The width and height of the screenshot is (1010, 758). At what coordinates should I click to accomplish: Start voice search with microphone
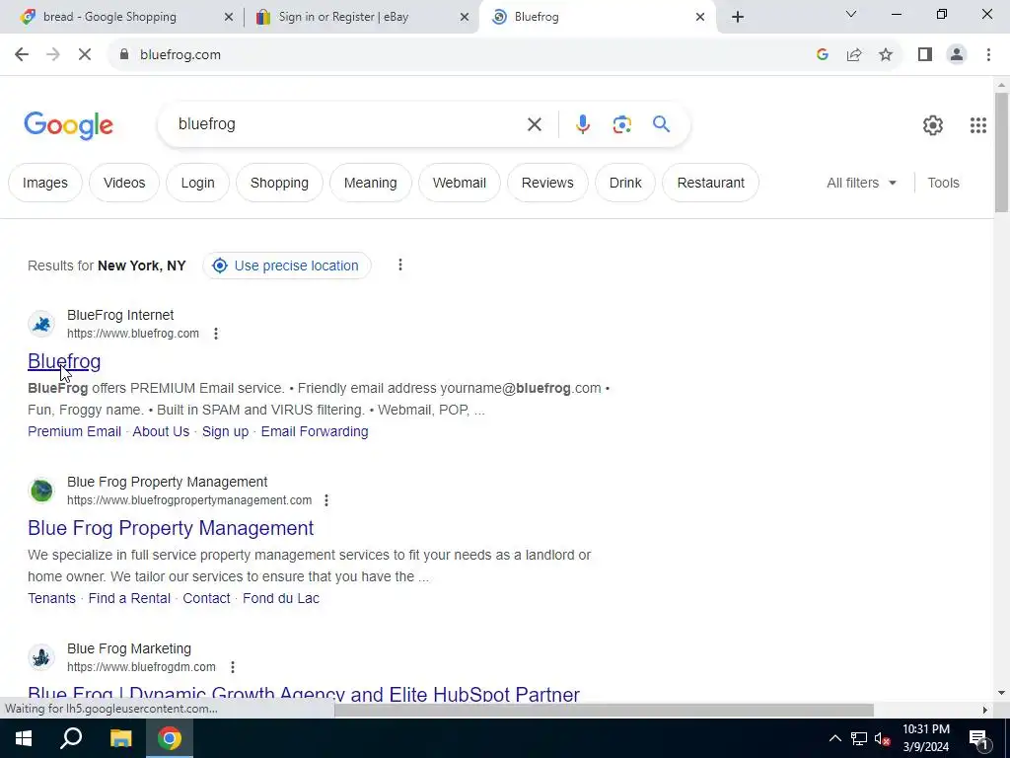point(582,124)
